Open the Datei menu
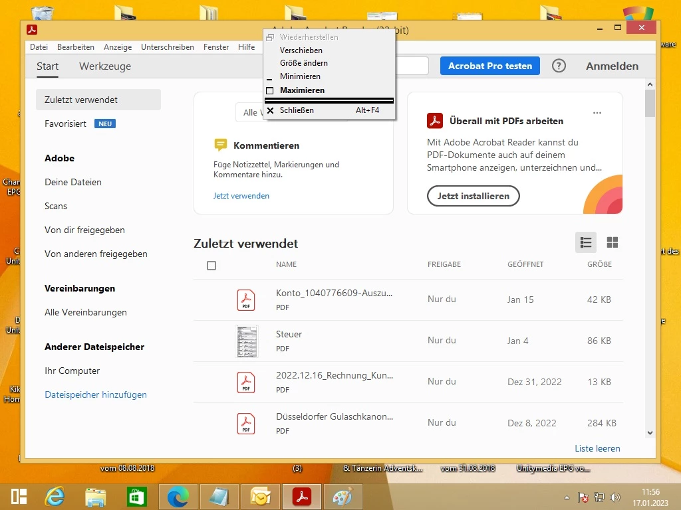The width and height of the screenshot is (681, 510). coord(39,47)
